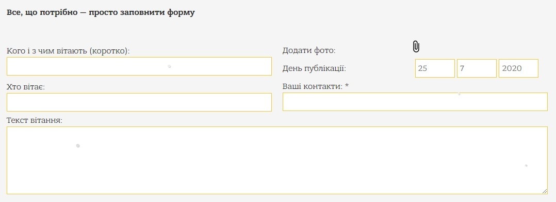
Task: Click the 'Хто вітає:' label
Action: [x=26, y=87]
